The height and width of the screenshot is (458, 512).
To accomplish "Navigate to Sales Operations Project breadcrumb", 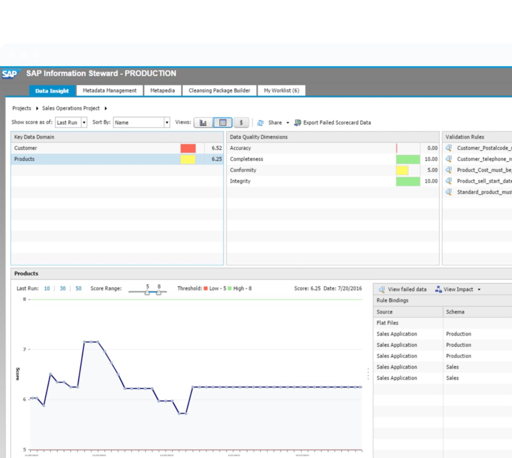I will pyautogui.click(x=71, y=108).
